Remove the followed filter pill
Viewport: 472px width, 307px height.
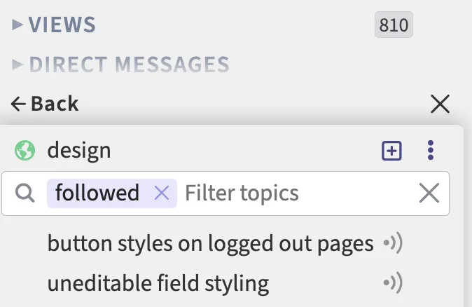(162, 193)
